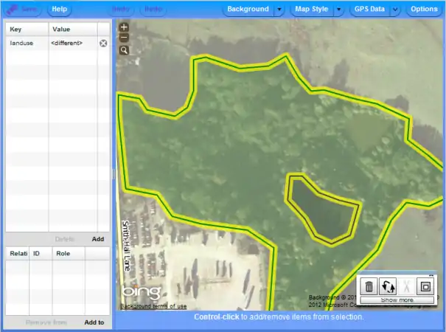Image resolution: width=446 pixels, height=332 pixels.
Task: Click Show more in the toolbox
Action: point(397,300)
